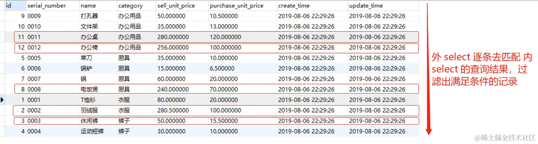Select serial number cell 0001
The image size is (538, 144).
tap(53, 100)
